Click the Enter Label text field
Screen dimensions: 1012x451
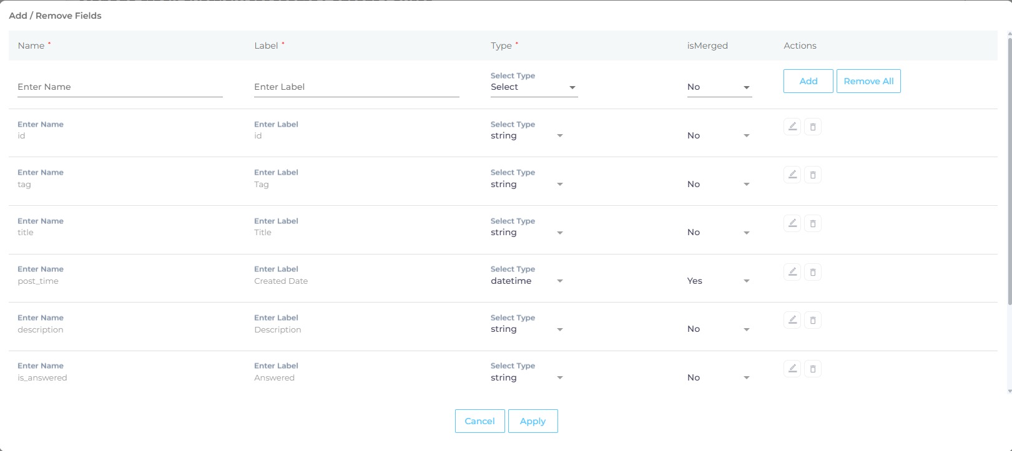coord(356,87)
